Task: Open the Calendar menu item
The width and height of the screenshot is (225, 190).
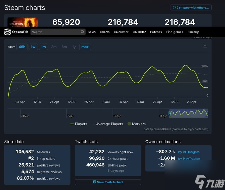Action: tap(139, 32)
